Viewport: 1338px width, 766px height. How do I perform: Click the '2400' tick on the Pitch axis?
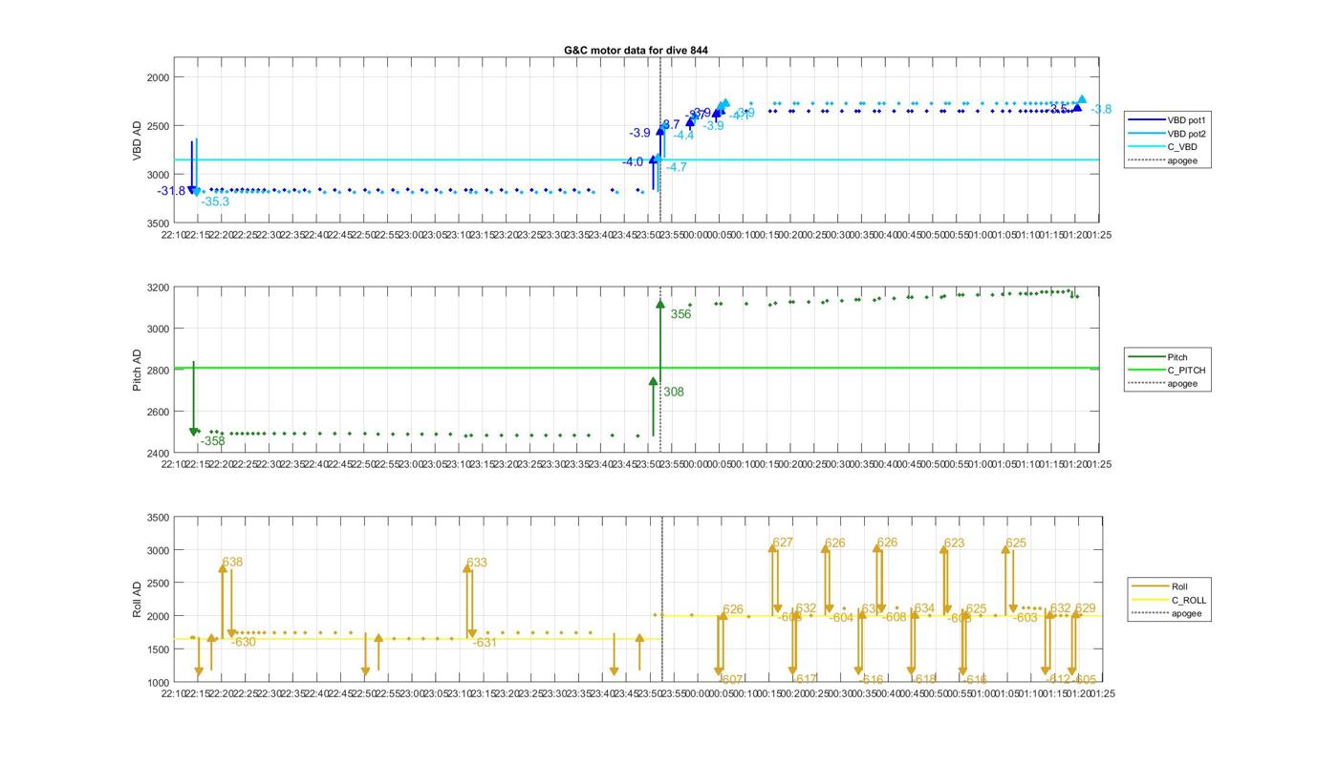click(158, 453)
